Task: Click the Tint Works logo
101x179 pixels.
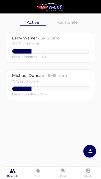Action: click(50, 7)
